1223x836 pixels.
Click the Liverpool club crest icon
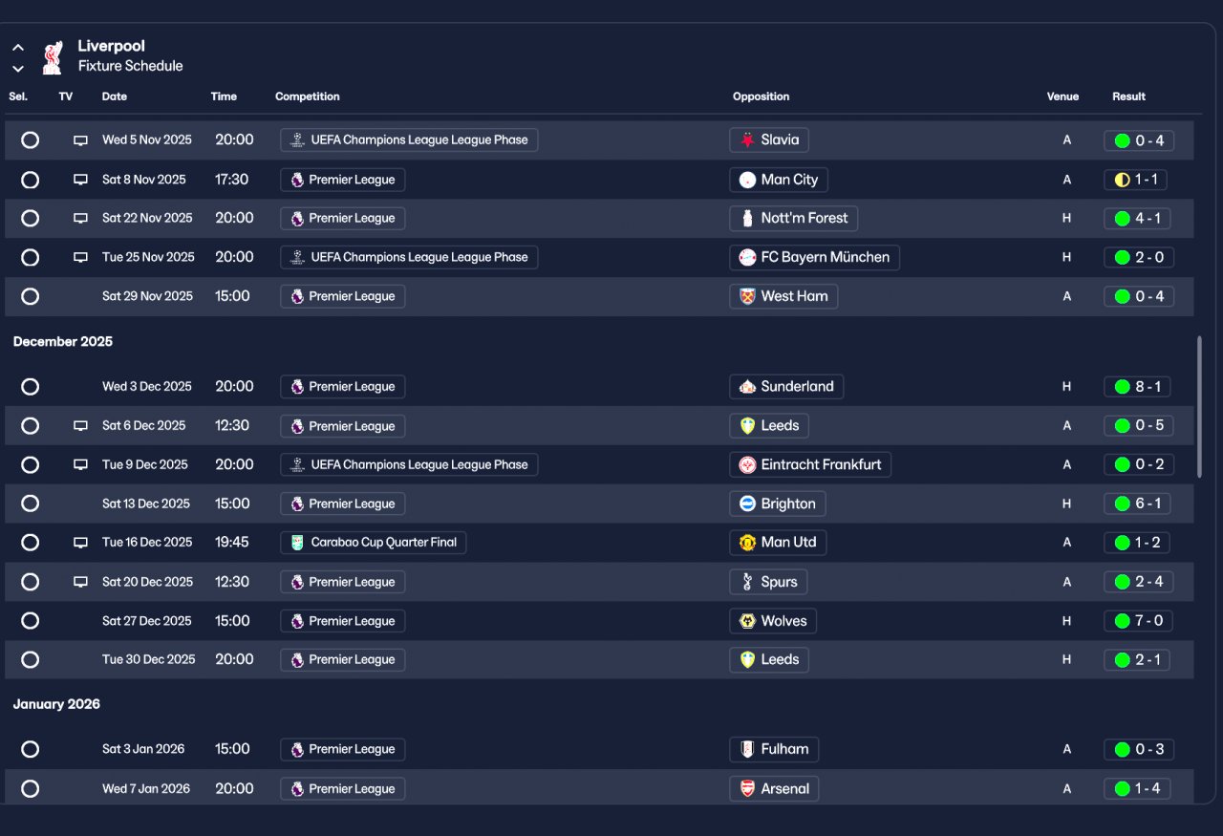pyautogui.click(x=53, y=56)
